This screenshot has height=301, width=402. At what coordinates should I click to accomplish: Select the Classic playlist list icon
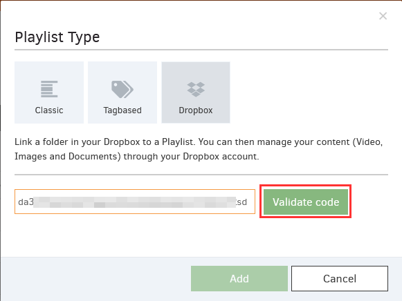[49, 89]
